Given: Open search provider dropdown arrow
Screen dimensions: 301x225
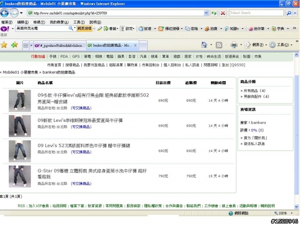Looking at the screenshot, I should [x=295, y=13].
